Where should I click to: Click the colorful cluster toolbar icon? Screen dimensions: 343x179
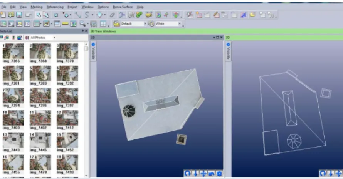click(x=176, y=15)
